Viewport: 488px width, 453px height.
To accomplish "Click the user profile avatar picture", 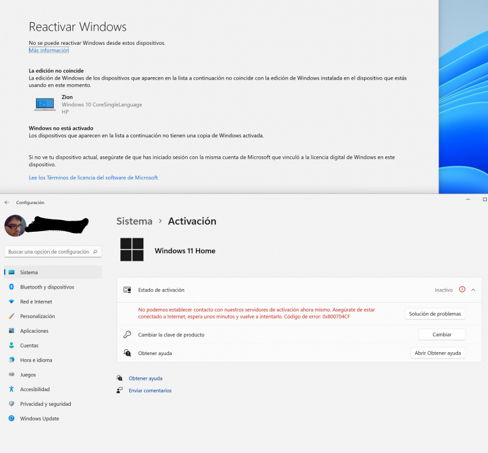I will pos(15,225).
